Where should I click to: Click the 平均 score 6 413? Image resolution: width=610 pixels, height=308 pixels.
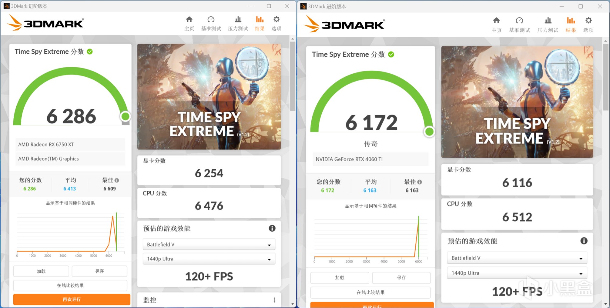point(70,189)
